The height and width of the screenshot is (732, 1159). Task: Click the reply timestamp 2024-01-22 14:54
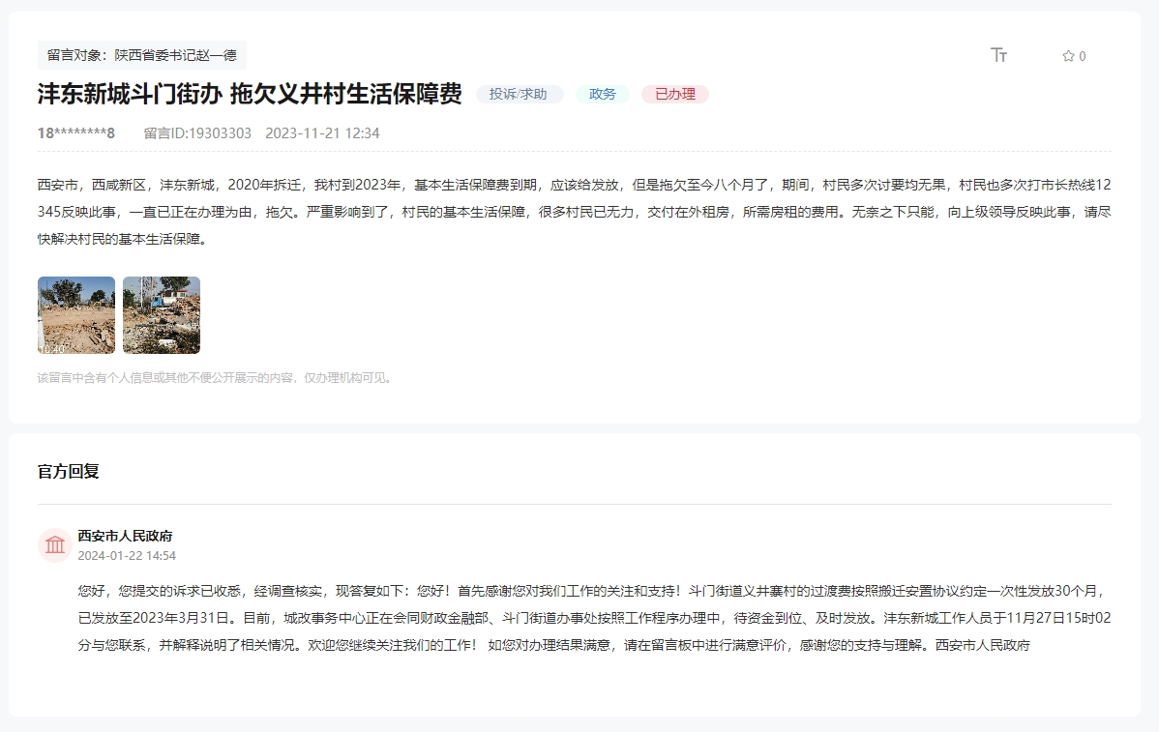pyautogui.click(x=127, y=556)
